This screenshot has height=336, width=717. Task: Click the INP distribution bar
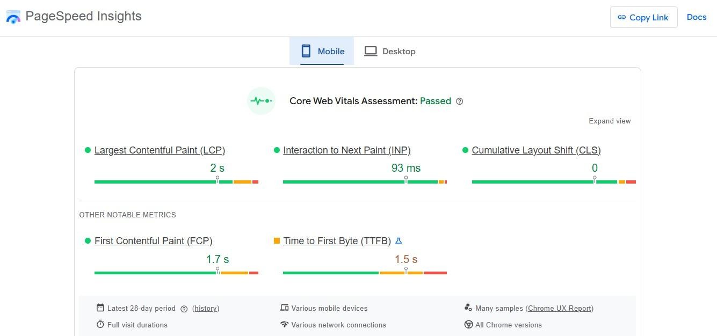365,182
